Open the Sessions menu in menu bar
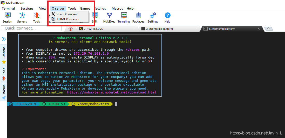The height and width of the screenshot is (138, 285). pyautogui.click(x=27, y=9)
